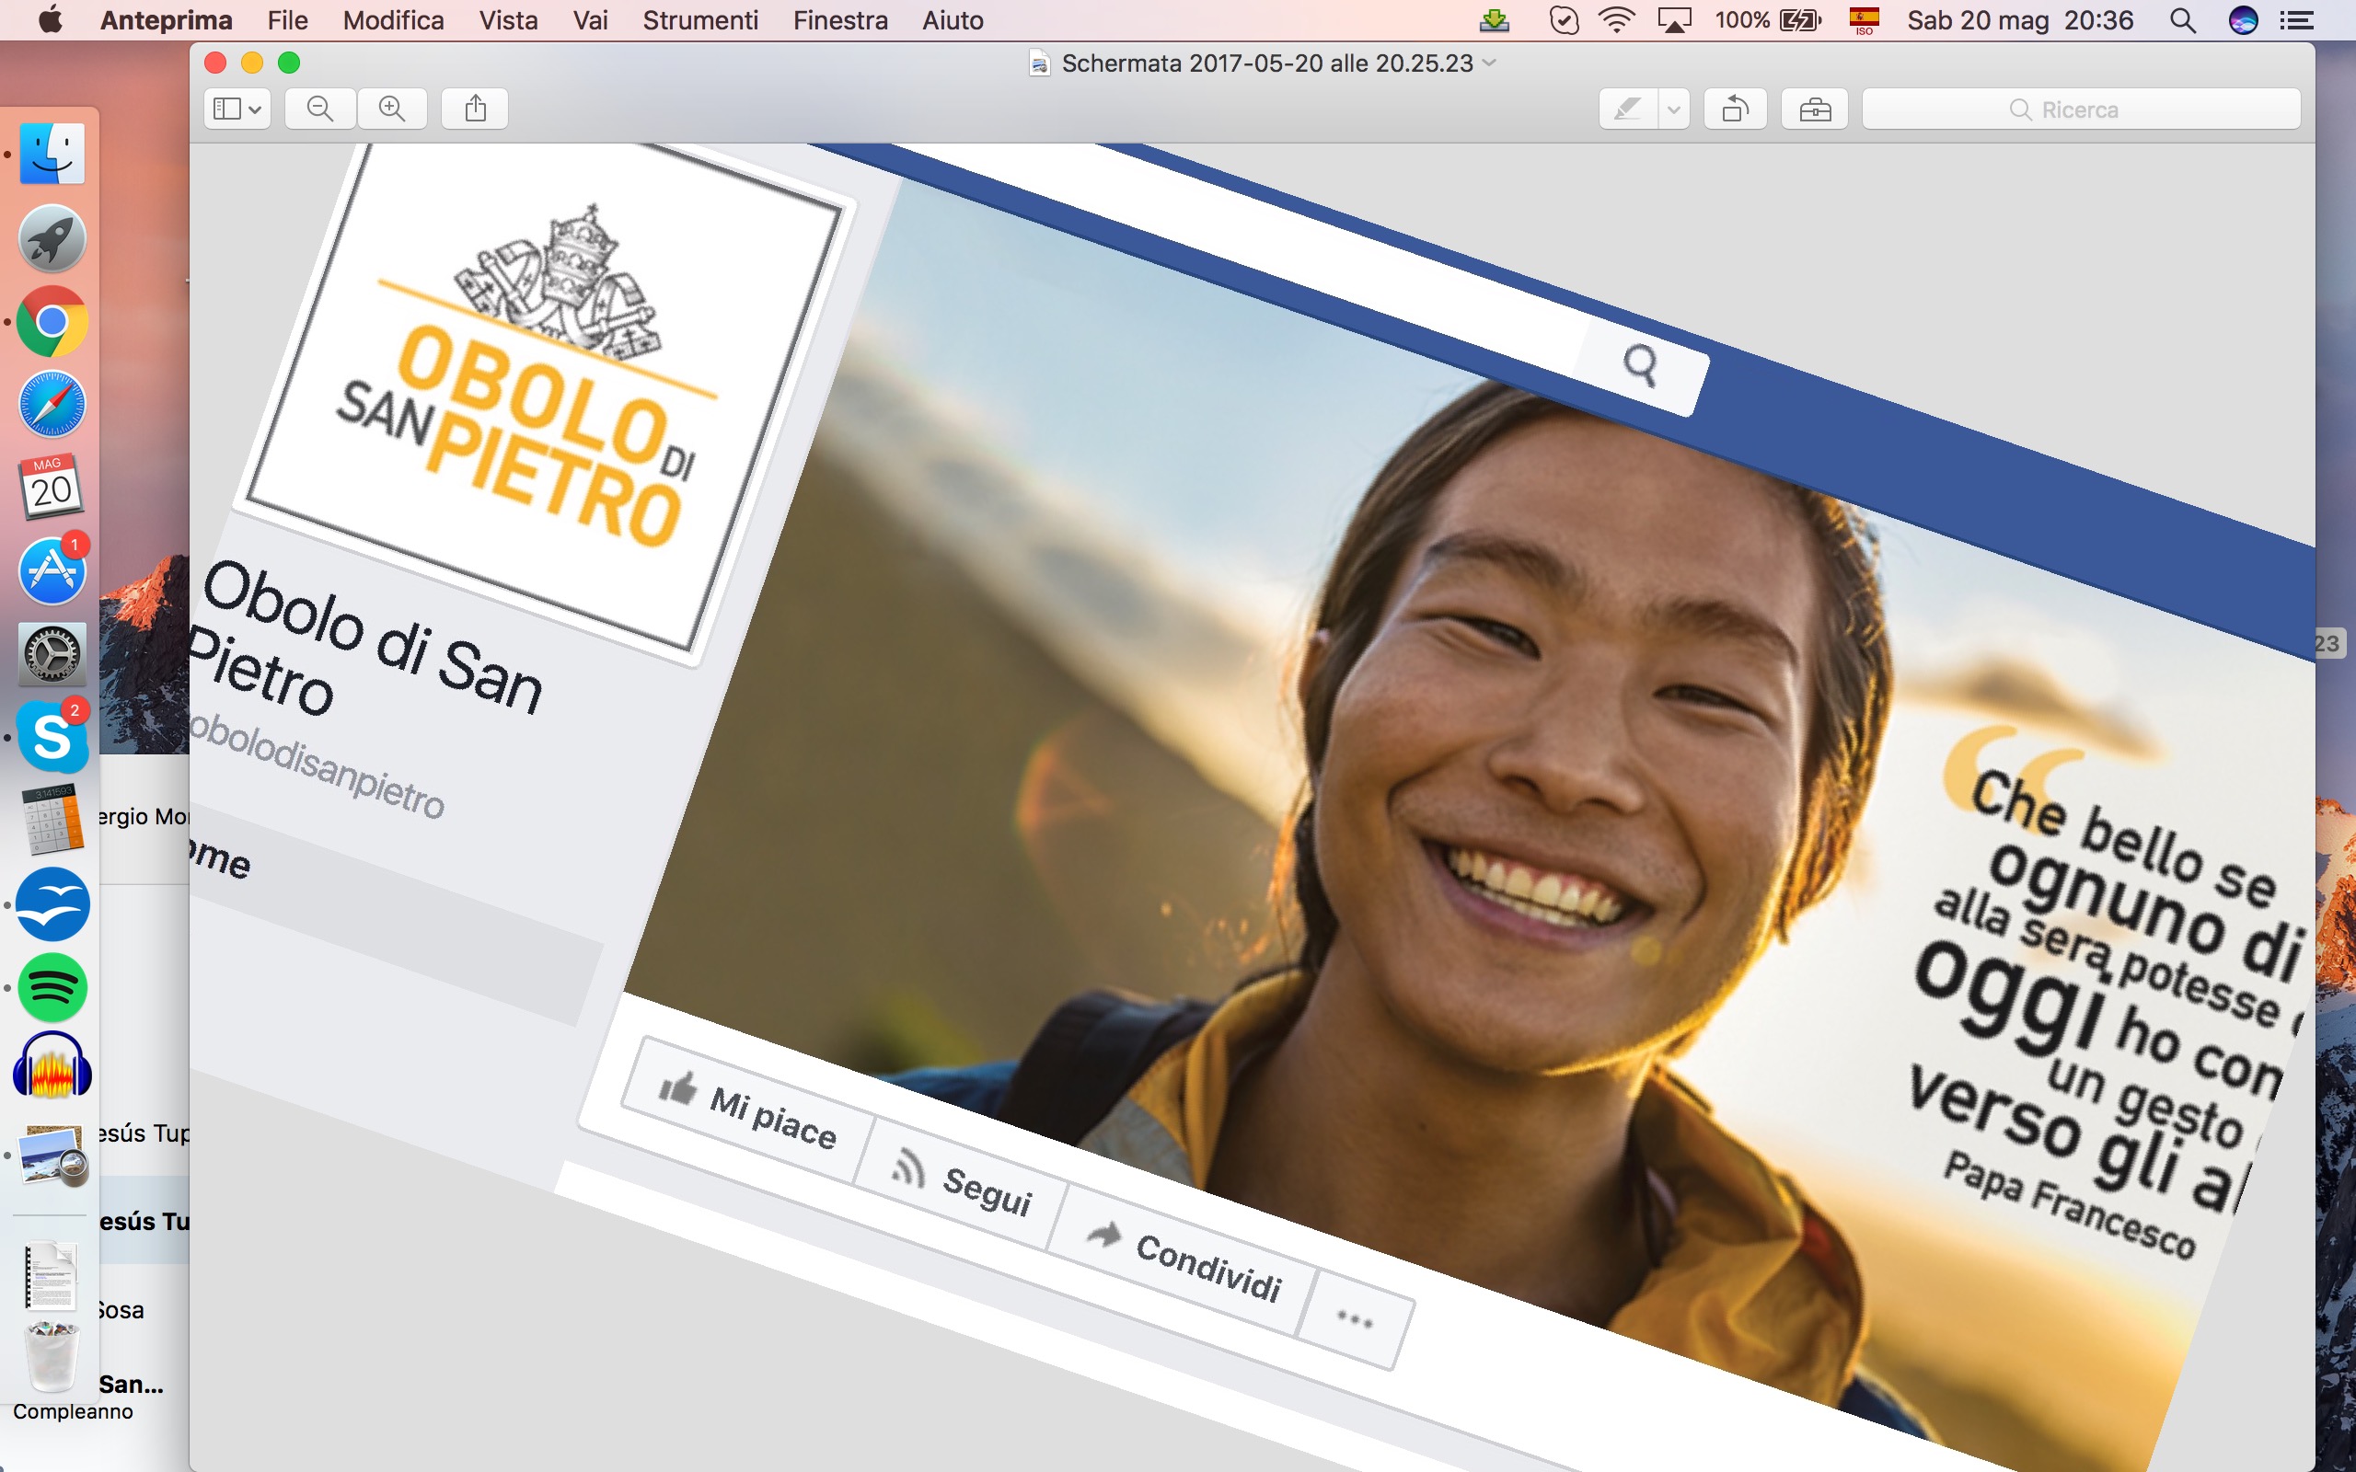This screenshot has width=2356, height=1472.
Task: Launch Skype from the dock
Action: (52, 737)
